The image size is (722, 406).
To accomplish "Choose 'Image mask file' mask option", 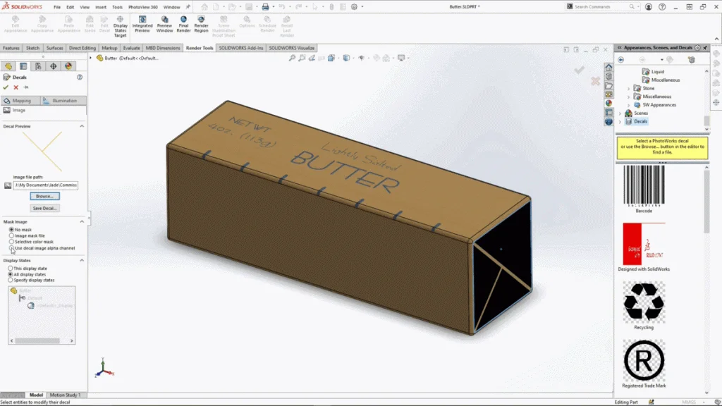I will 11,235.
